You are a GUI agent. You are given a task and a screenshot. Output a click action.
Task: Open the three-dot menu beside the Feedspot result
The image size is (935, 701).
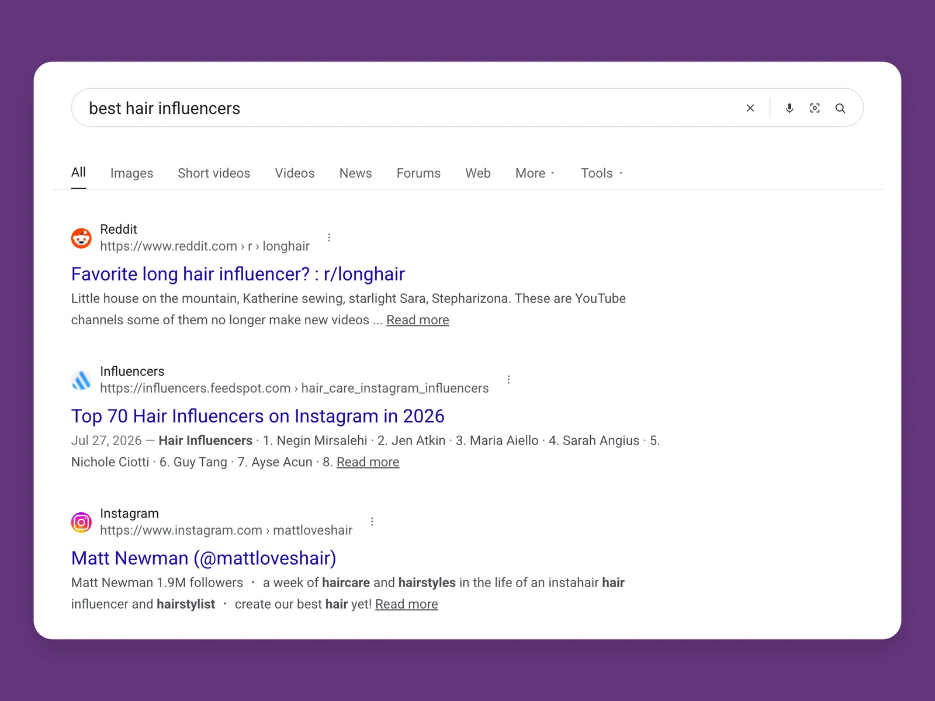[508, 379]
